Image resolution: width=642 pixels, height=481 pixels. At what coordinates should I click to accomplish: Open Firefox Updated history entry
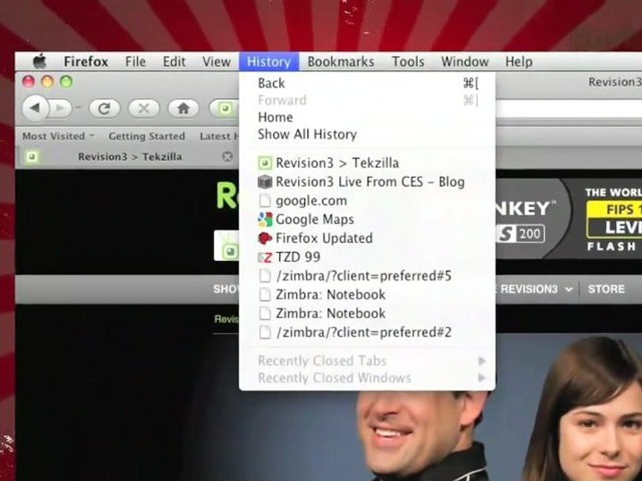[367, 238]
